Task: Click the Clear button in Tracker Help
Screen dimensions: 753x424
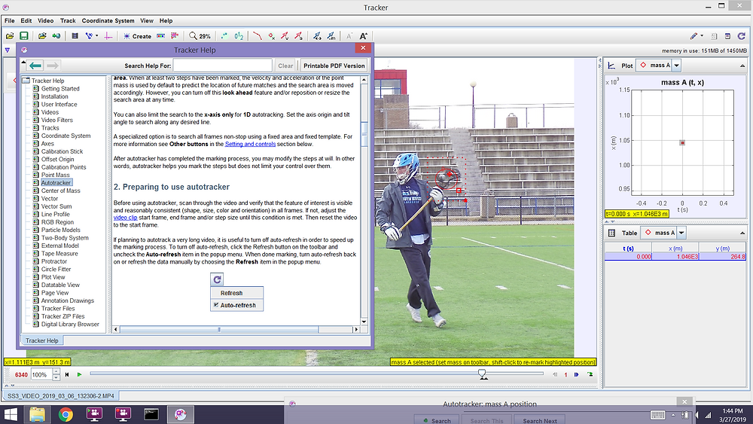Action: (x=285, y=66)
